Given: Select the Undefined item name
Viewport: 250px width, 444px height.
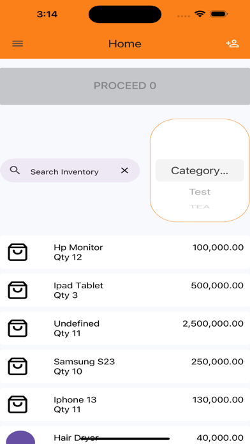Looking at the screenshot, I should [x=77, y=323].
